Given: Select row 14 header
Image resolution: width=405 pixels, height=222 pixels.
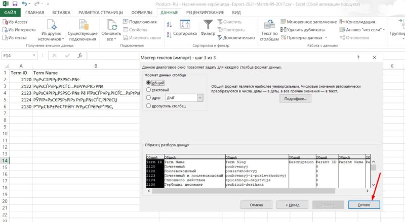Looking at the screenshot, I should [x=5, y=161].
